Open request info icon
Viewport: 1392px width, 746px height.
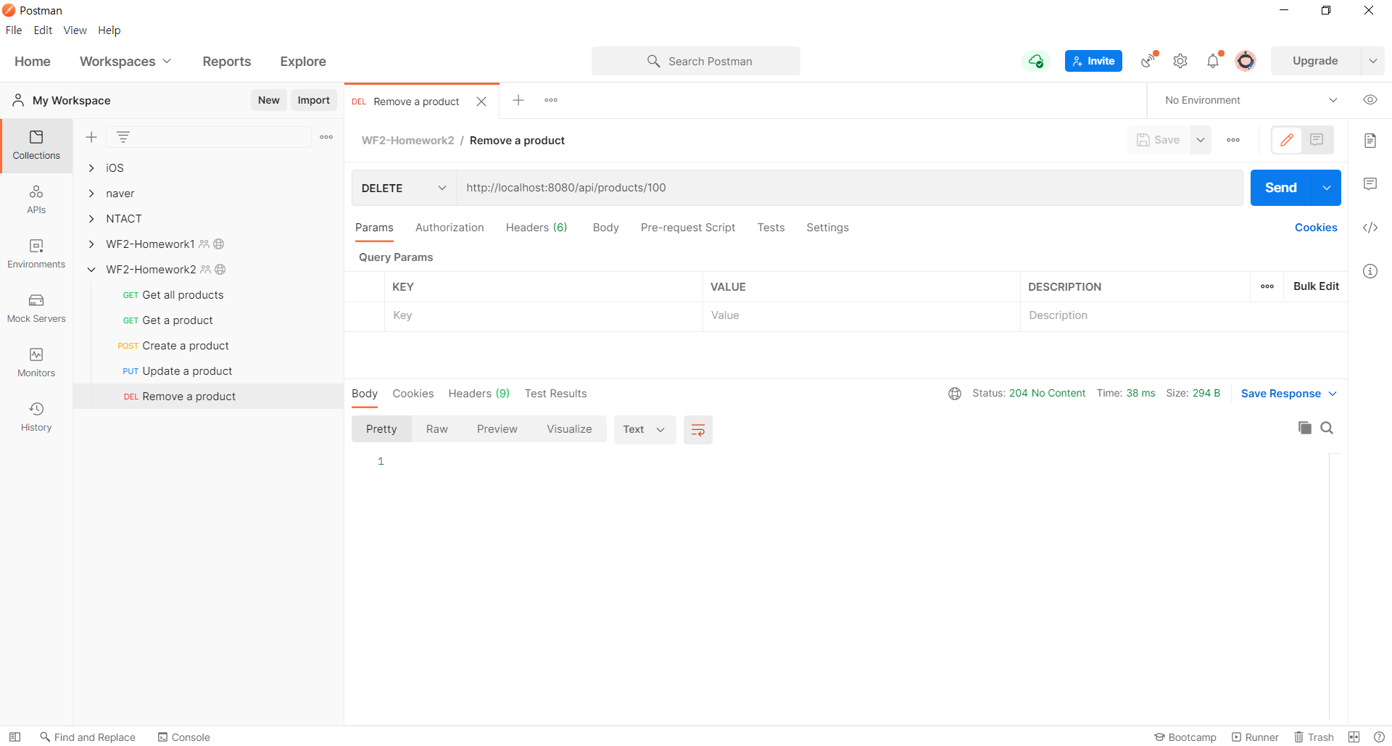click(1370, 271)
